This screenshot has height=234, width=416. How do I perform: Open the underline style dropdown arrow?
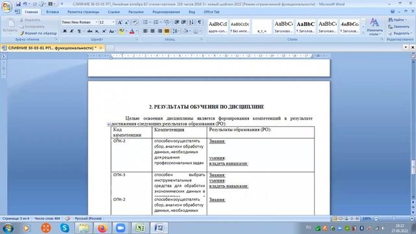pyautogui.click(x=84, y=31)
